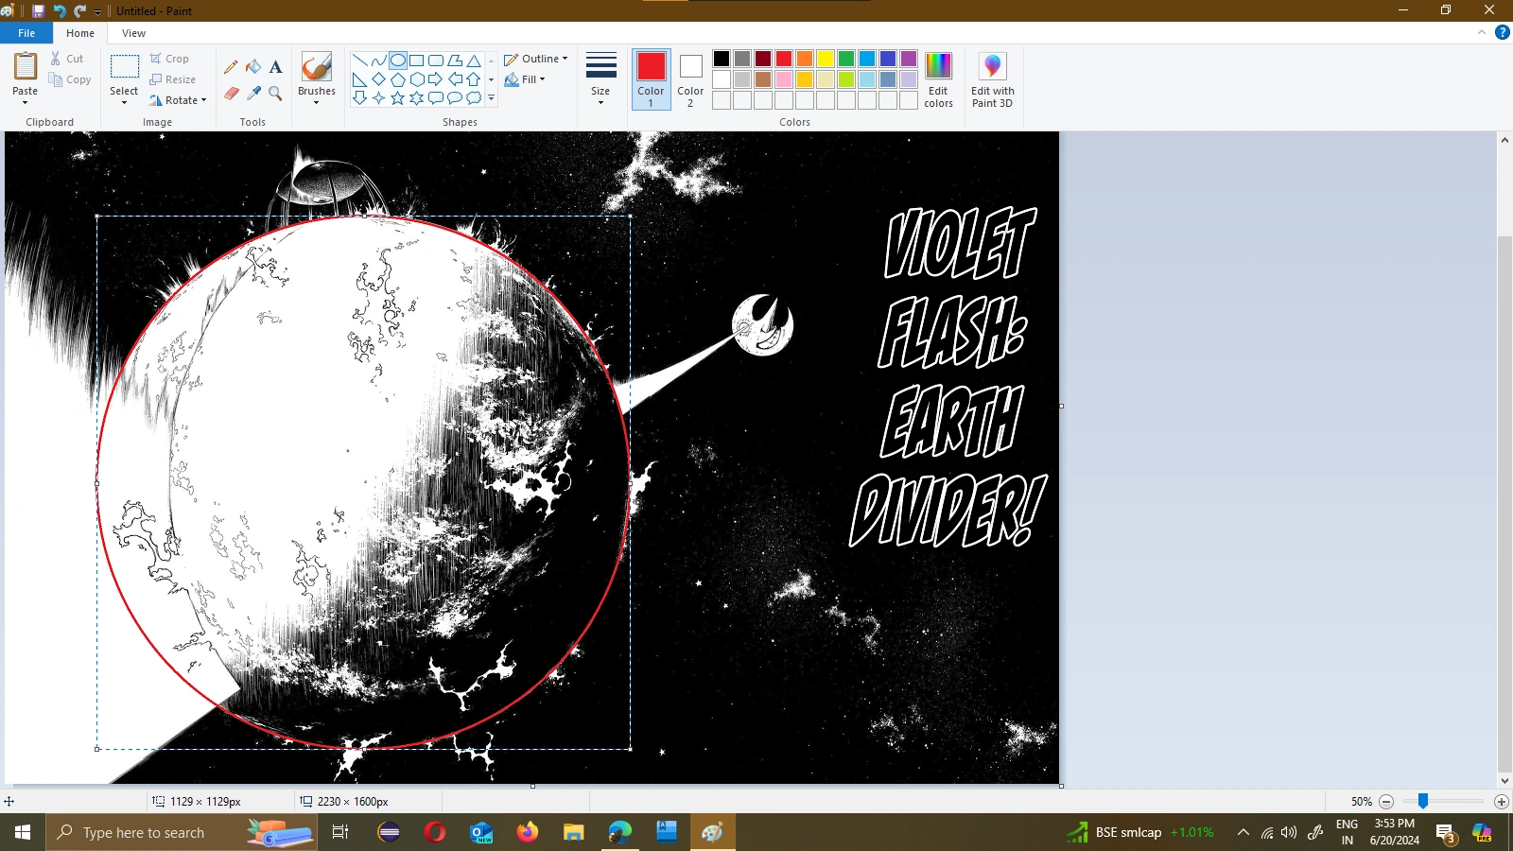Open File Explorer from the taskbar
The height and width of the screenshot is (851, 1513).
tap(574, 832)
